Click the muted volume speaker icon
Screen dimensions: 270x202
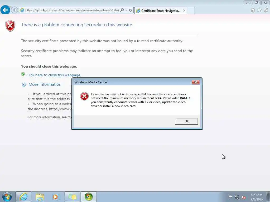tap(243, 197)
